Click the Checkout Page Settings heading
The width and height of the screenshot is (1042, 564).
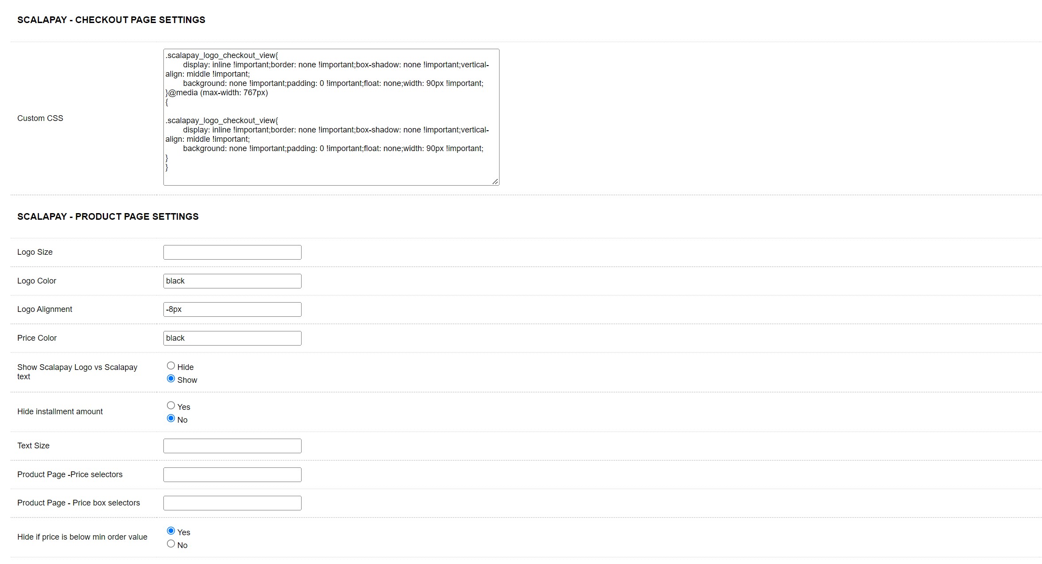click(111, 20)
